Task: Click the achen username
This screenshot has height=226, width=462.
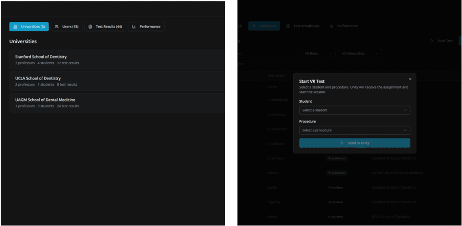Action: (272, 217)
